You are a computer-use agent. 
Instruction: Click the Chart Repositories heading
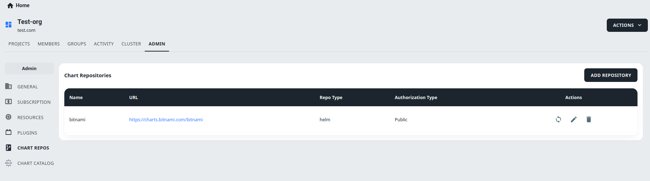click(x=88, y=75)
